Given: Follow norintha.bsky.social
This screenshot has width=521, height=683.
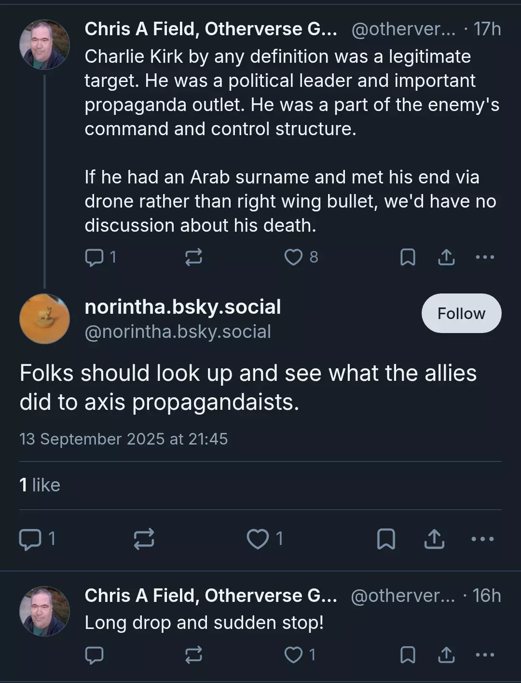Looking at the screenshot, I should coord(461,313).
